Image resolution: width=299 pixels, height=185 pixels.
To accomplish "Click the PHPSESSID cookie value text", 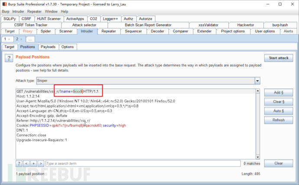I will click(x=76, y=125).
